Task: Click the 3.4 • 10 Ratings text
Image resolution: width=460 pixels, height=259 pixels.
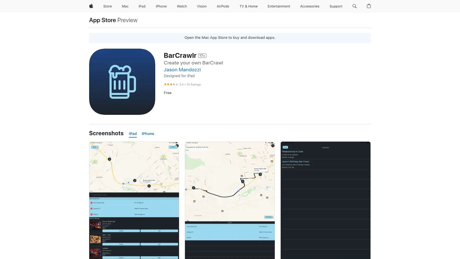Action: 190,85
